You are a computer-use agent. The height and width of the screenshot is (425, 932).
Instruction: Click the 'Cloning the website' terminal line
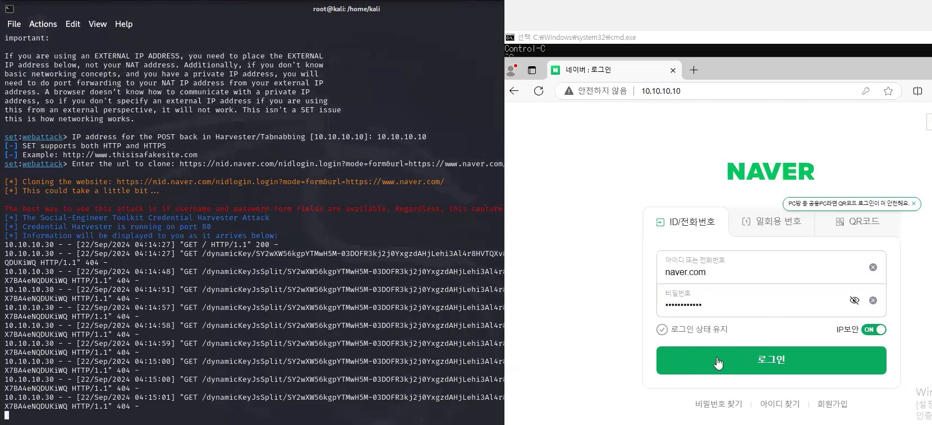[x=224, y=182]
